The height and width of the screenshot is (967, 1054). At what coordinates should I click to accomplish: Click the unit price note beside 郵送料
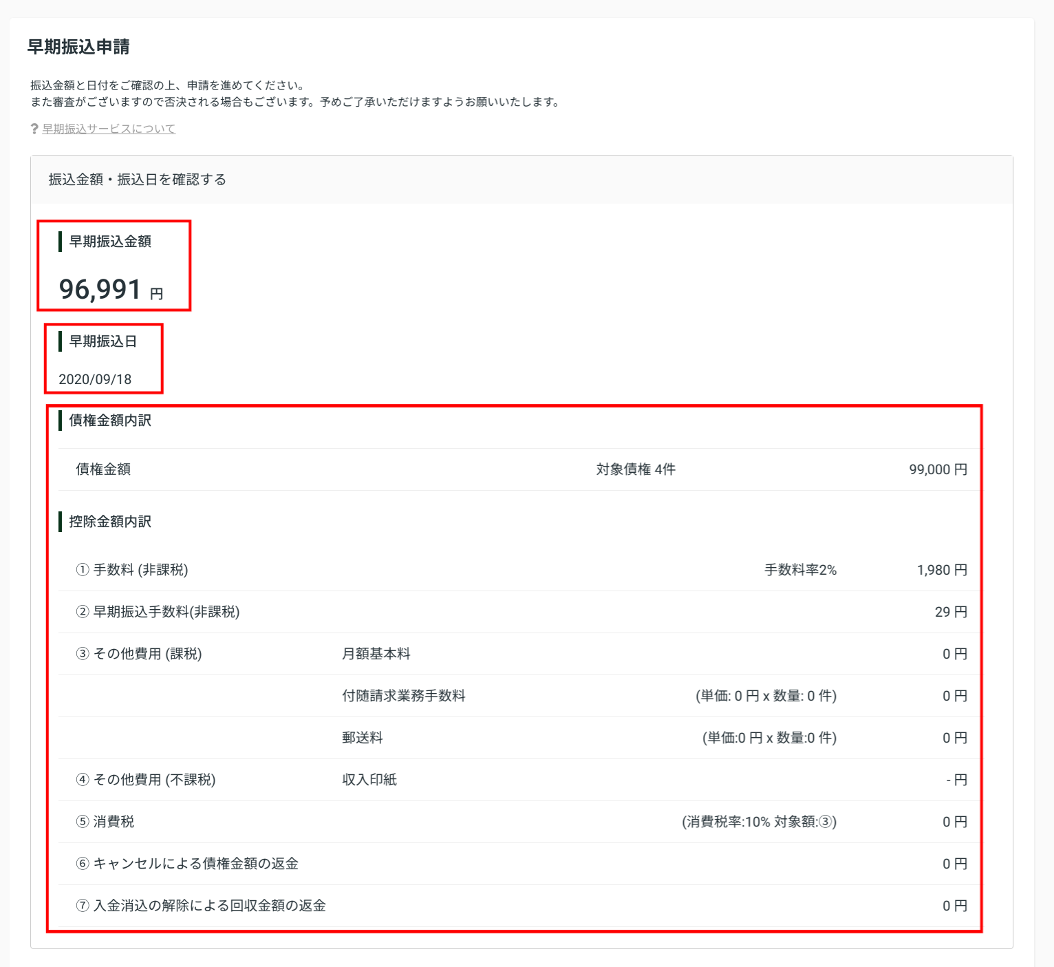point(770,738)
